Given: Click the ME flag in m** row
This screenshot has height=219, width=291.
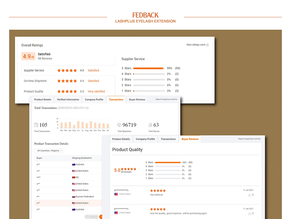Looking at the screenshot, I should pyautogui.click(x=74, y=177).
